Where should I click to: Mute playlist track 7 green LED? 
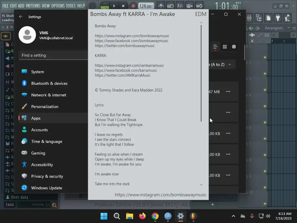tap(265, 155)
